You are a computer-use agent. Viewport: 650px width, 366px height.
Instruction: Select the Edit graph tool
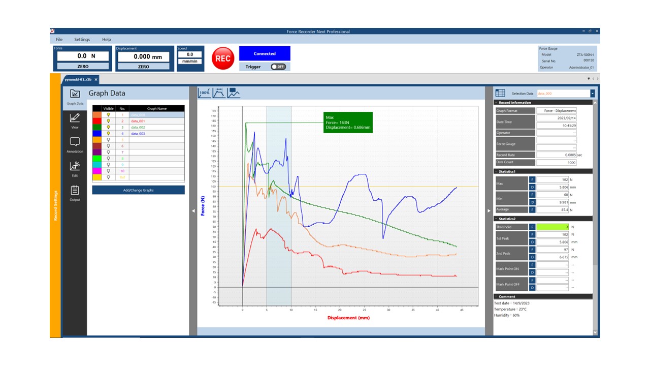75,169
